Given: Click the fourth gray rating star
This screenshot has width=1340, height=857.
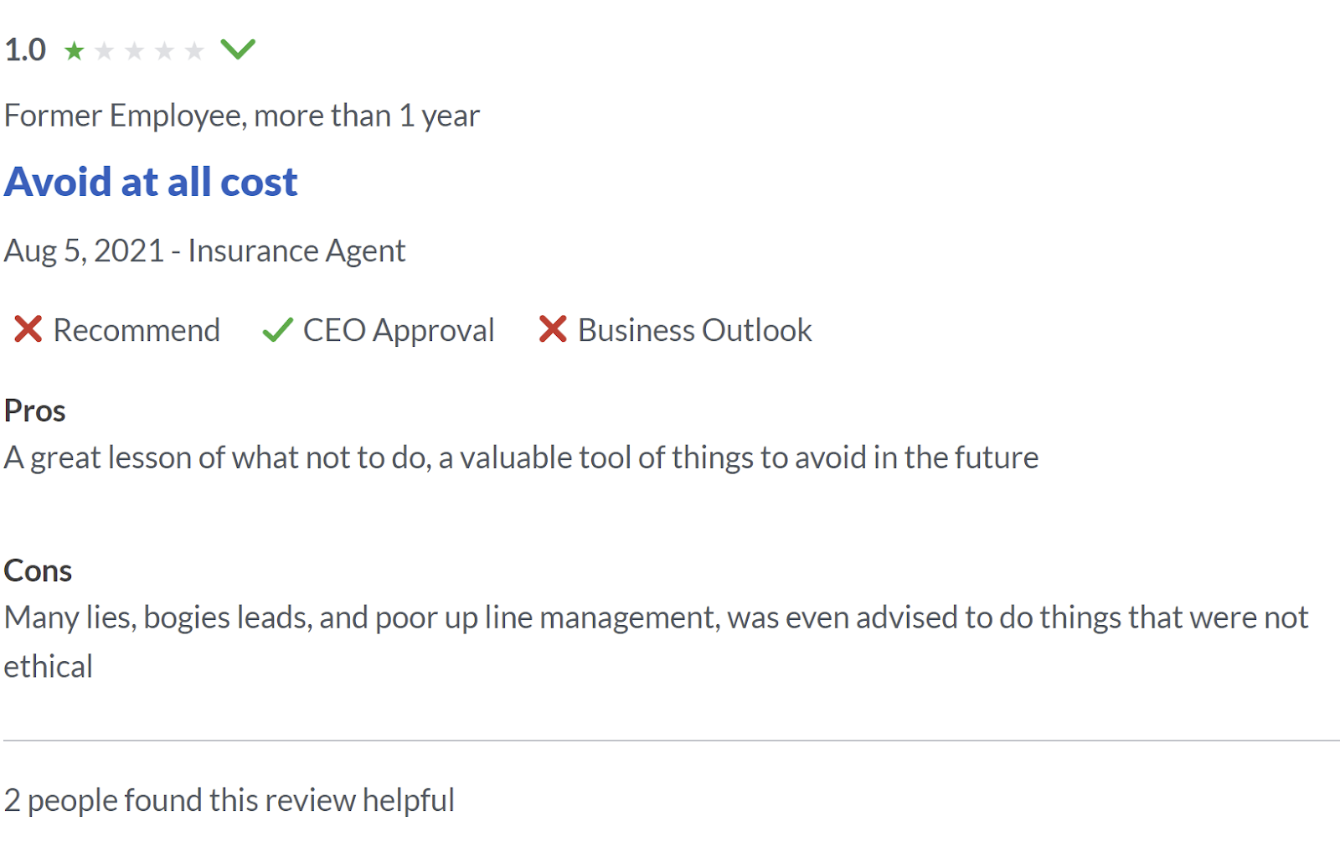Looking at the screenshot, I should (164, 51).
